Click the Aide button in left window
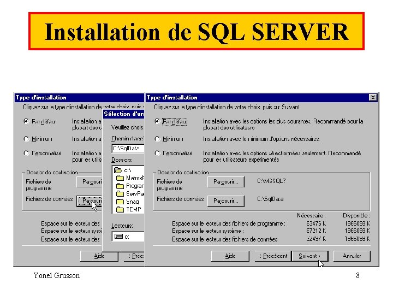The image size is (393, 295). coord(99,256)
